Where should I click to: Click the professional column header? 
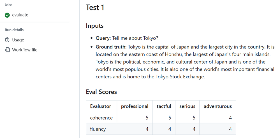[x=135, y=106]
